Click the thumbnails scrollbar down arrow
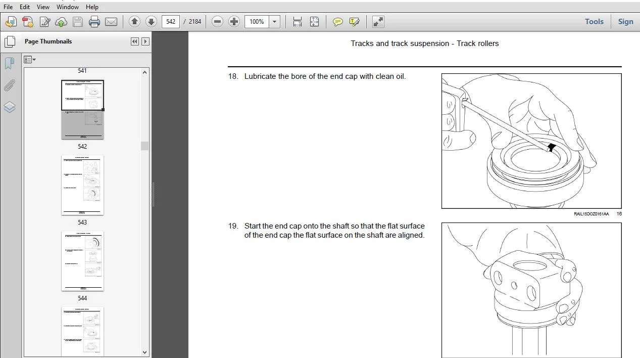640x358 pixels. point(145,352)
